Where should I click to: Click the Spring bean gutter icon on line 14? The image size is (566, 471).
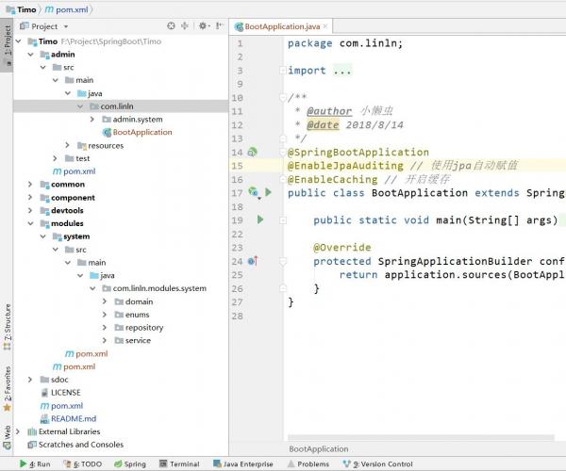[252, 152]
